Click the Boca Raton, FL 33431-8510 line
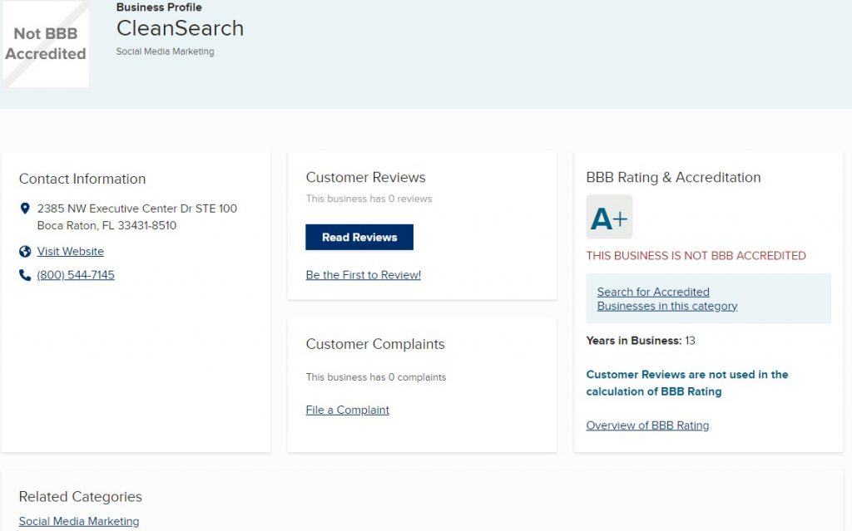 coord(106,225)
